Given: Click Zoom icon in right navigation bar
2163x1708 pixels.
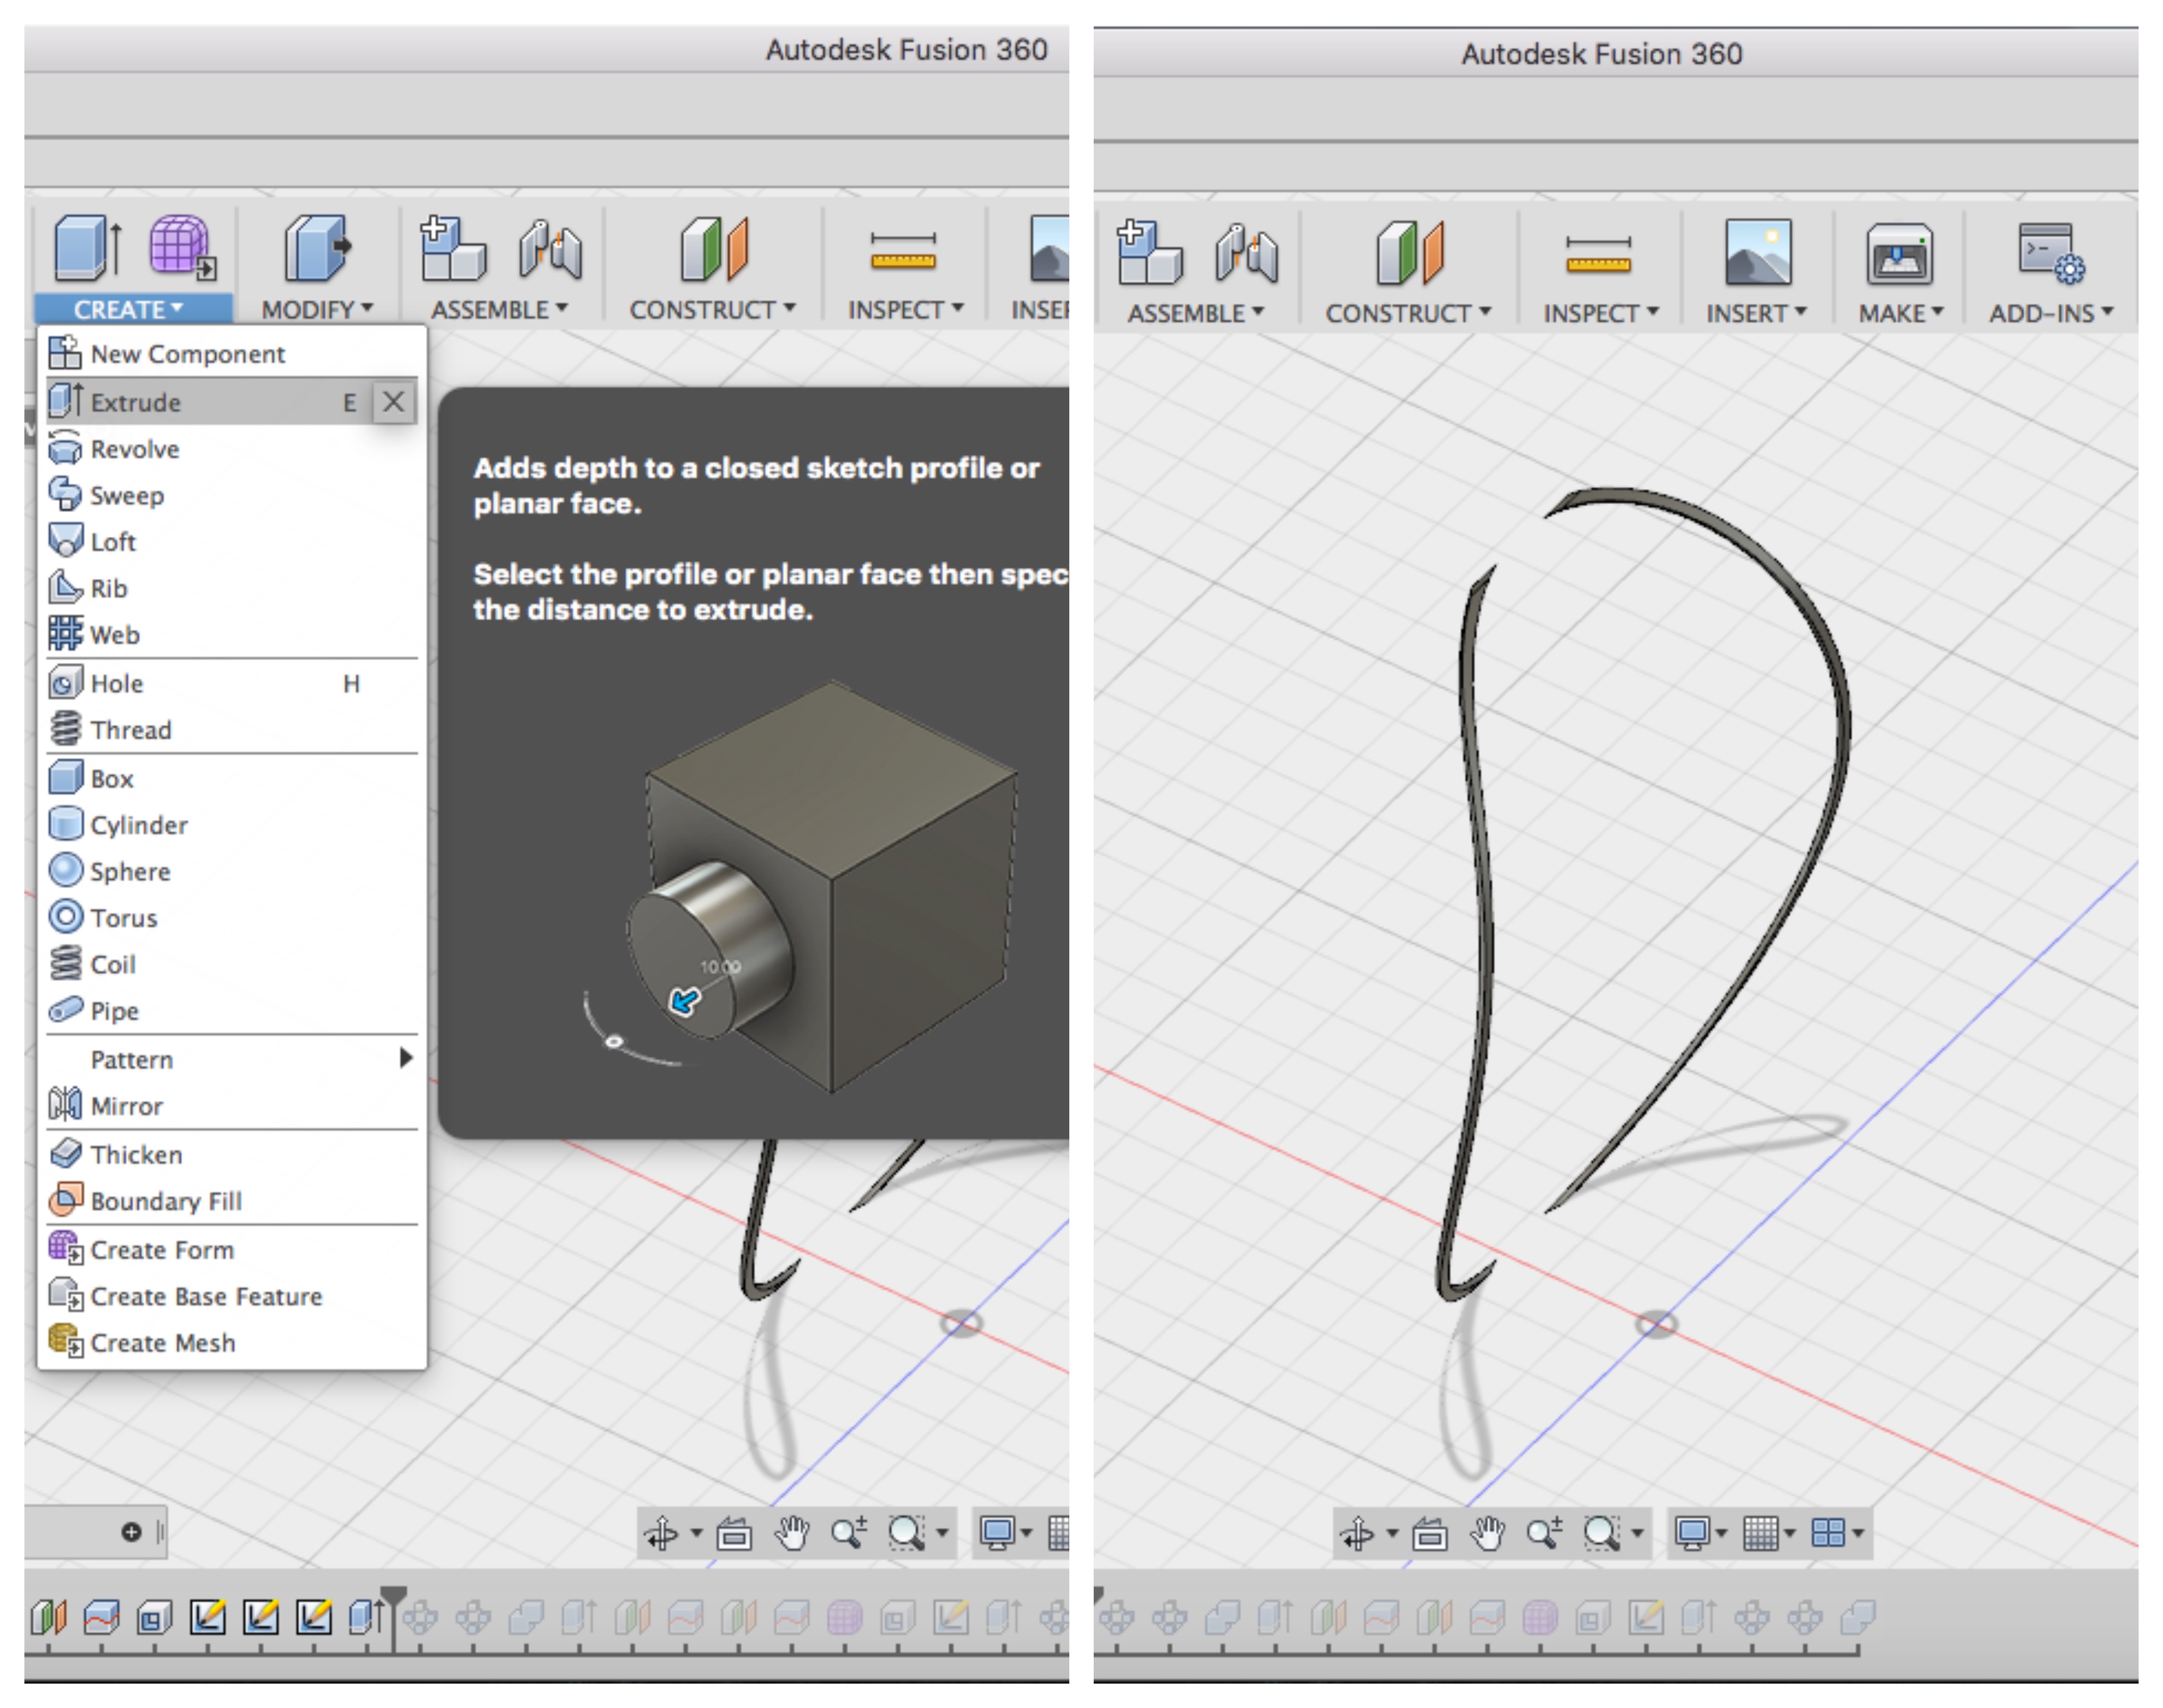Looking at the screenshot, I should [1545, 1533].
